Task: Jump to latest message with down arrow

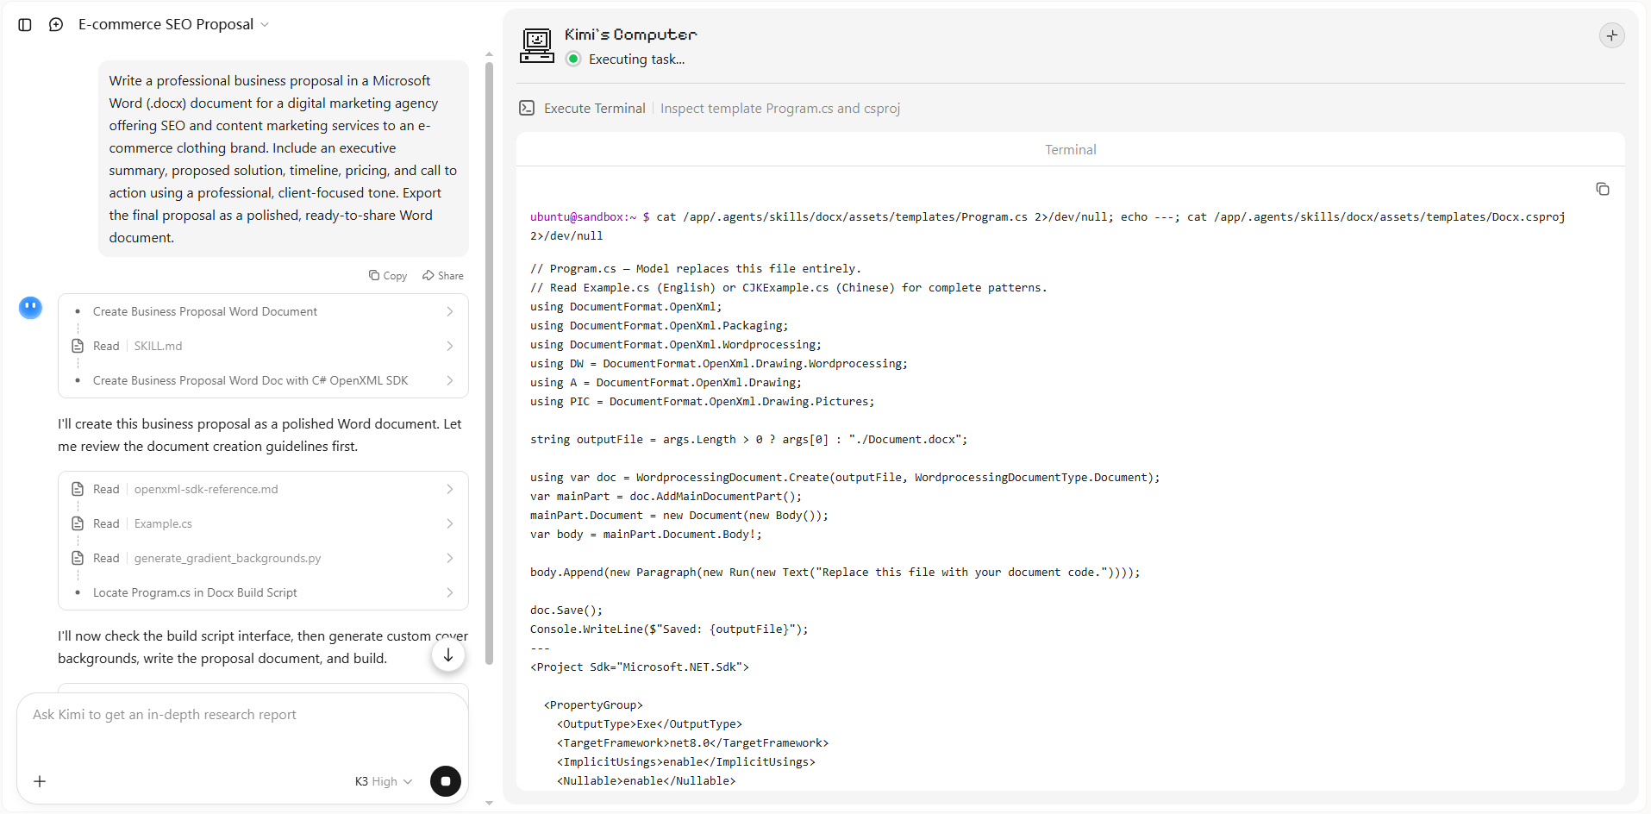Action: pos(448,655)
